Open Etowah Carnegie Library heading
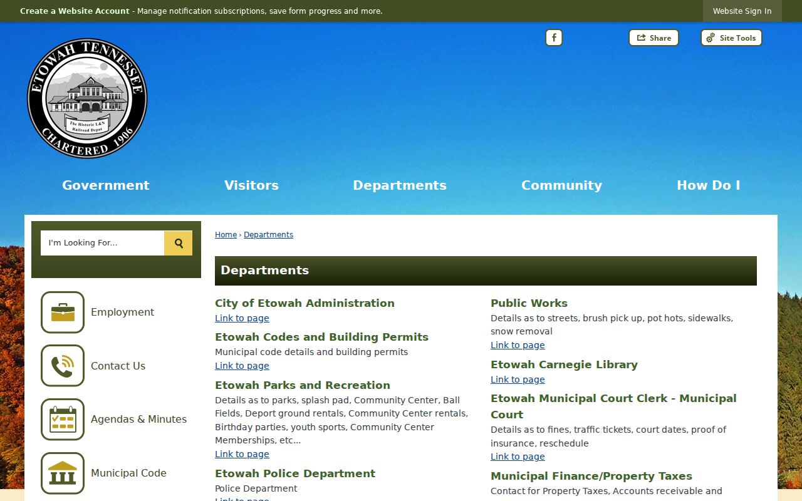 click(564, 364)
